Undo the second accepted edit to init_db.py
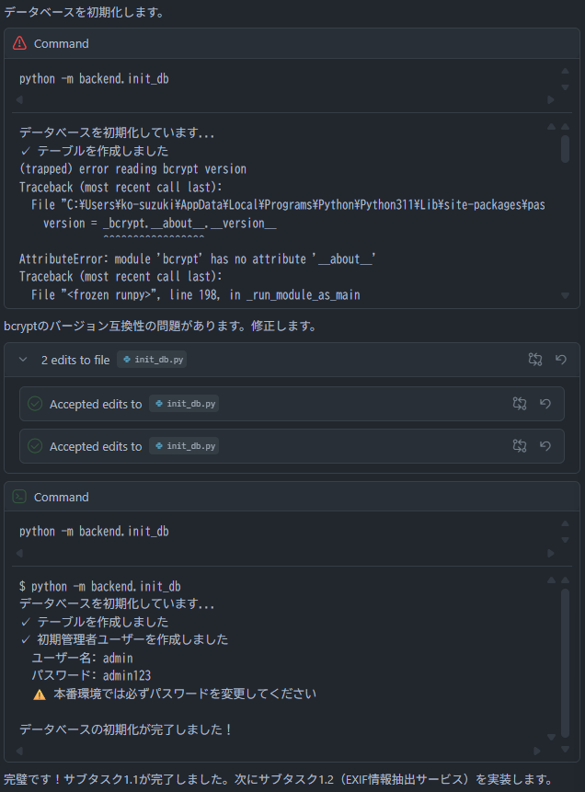Viewport: 585px width, 792px height. click(x=545, y=446)
